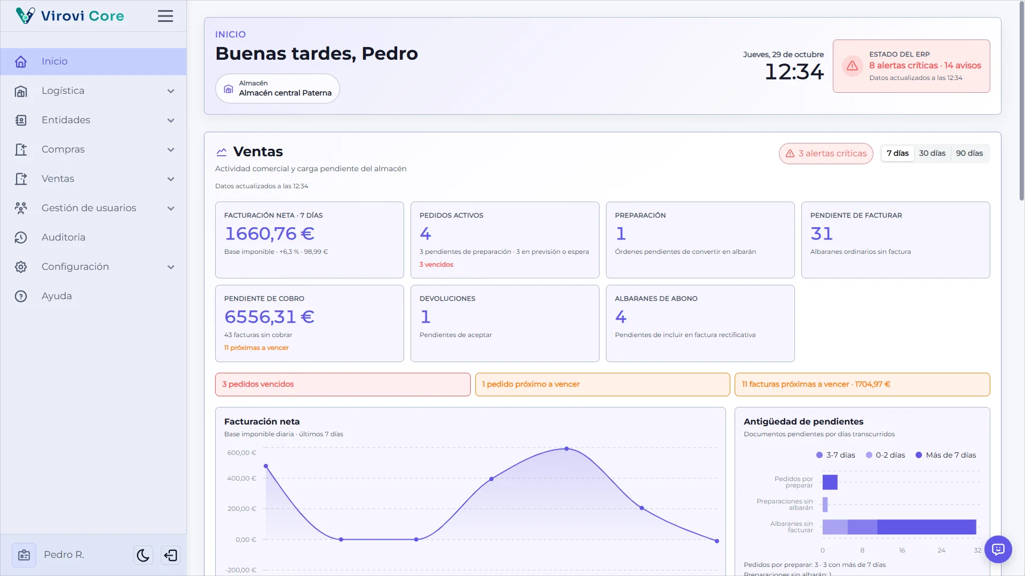Expand the Gestión de usuarios chevron

[x=171, y=209]
